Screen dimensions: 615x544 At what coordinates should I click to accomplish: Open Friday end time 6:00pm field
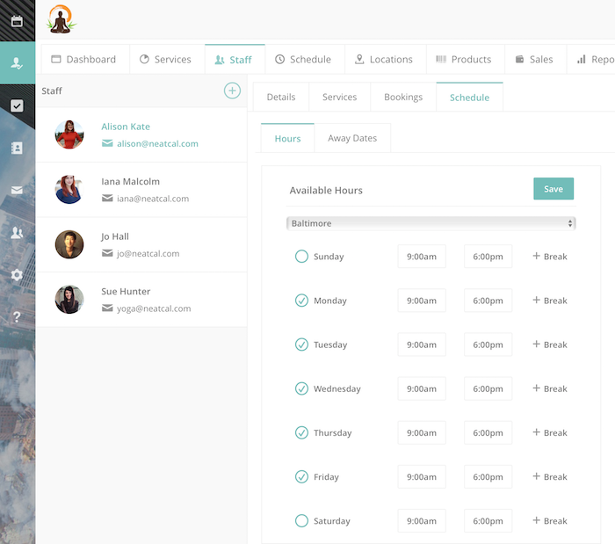pyautogui.click(x=488, y=477)
